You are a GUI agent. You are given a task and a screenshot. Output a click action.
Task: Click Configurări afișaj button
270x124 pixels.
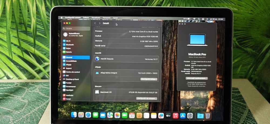click(149, 79)
